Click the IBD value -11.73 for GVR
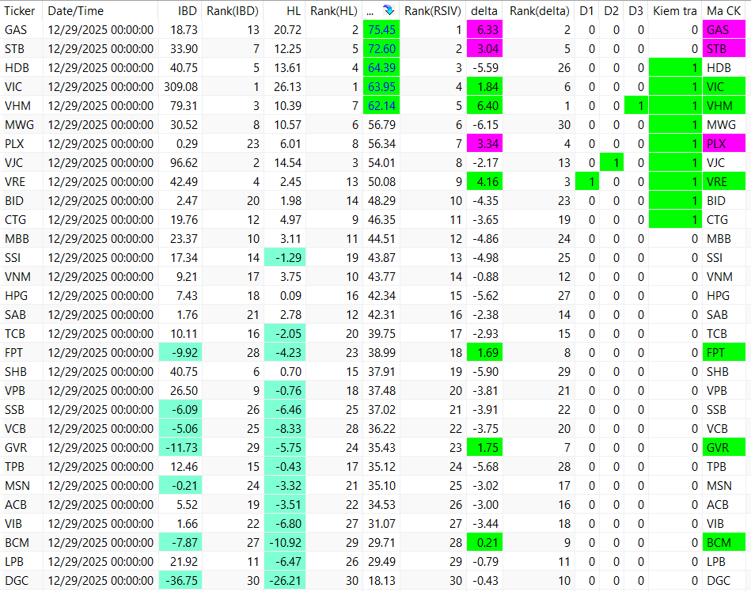This screenshot has height=592, width=751. point(180,447)
